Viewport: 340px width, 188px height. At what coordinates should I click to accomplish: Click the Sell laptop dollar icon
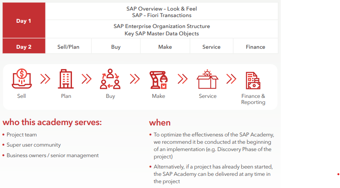pyautogui.click(x=22, y=79)
